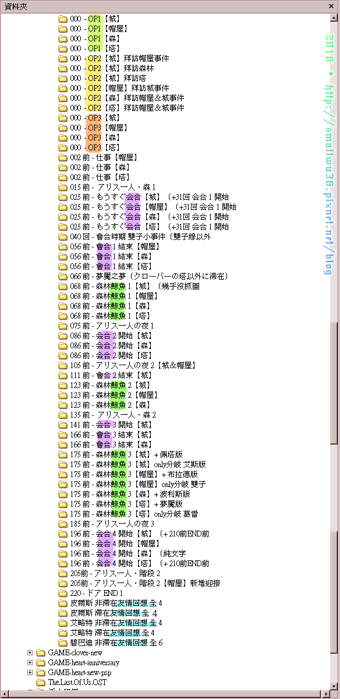The image size is (340, 699).
Task: Click folder icon of 111前 - 會合2結束【城】
Action: click(x=63, y=375)
